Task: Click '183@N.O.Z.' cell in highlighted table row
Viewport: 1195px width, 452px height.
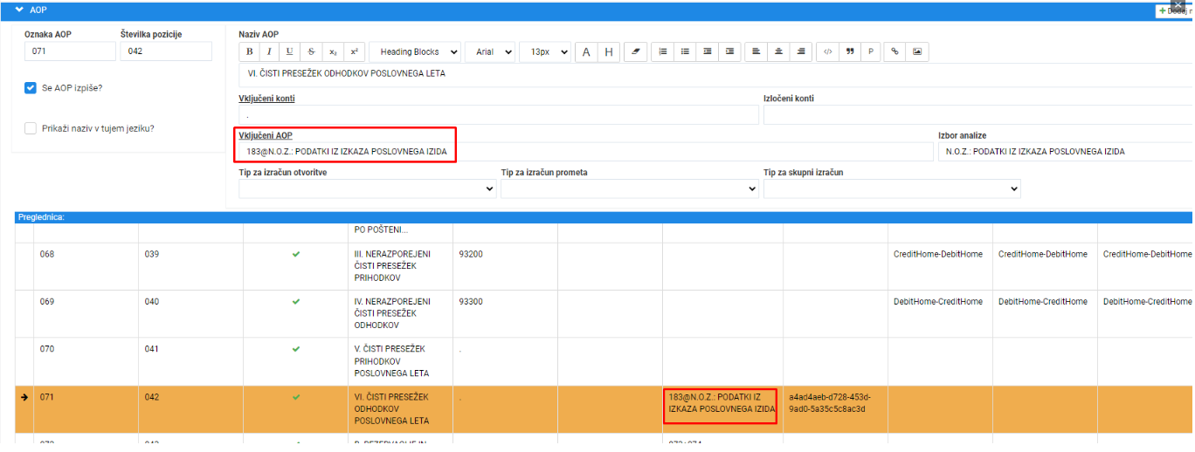Action: (x=722, y=409)
